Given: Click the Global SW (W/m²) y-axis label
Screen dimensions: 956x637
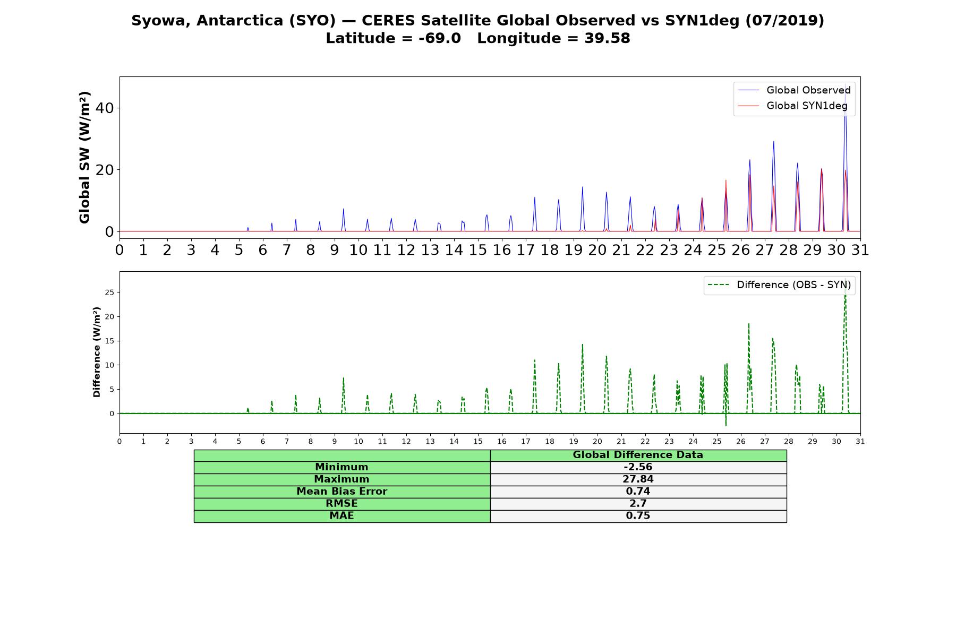Looking at the screenshot, I should pyautogui.click(x=84, y=157).
